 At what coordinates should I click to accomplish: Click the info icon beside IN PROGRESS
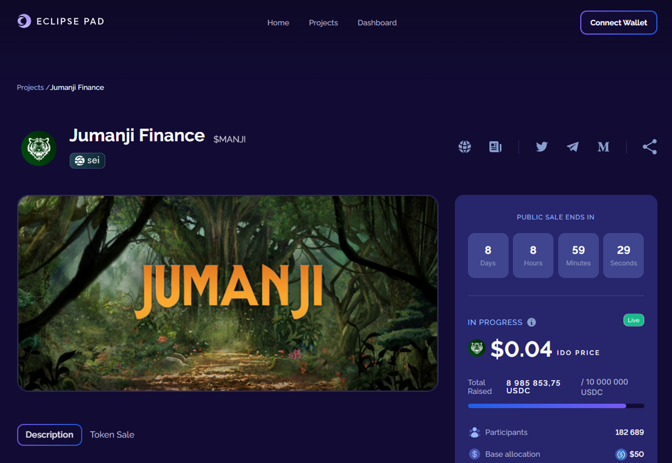531,322
